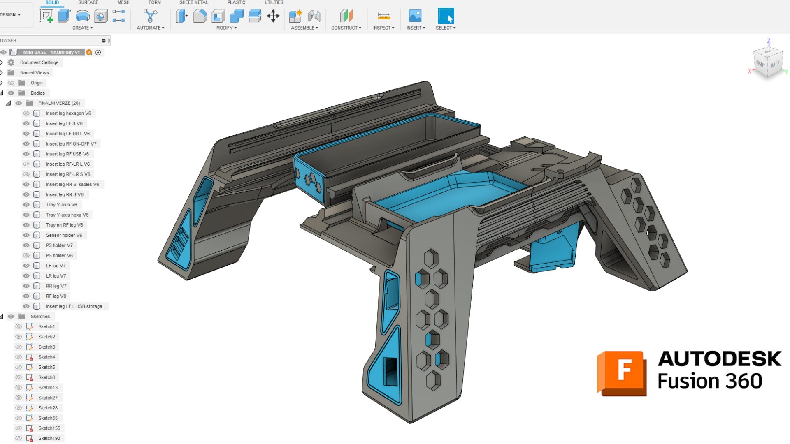
Task: Collapse the FINALNI VERZE folder
Action: pyautogui.click(x=8, y=103)
